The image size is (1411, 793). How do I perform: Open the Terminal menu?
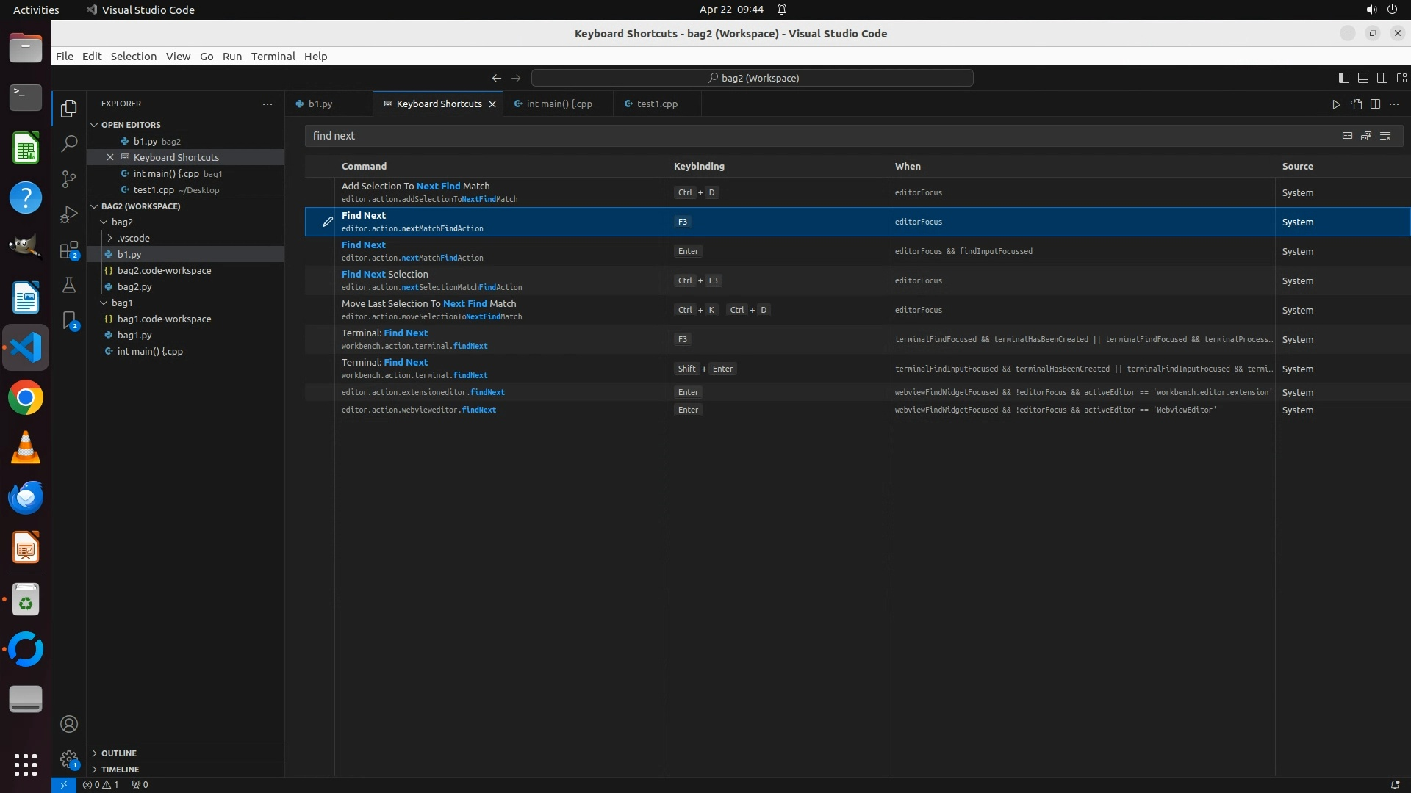point(273,57)
